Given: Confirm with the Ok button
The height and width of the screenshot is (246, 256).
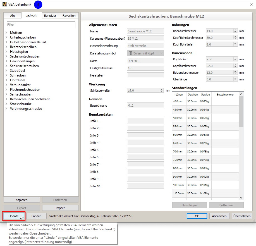Looking at the screenshot, I should (197, 216).
